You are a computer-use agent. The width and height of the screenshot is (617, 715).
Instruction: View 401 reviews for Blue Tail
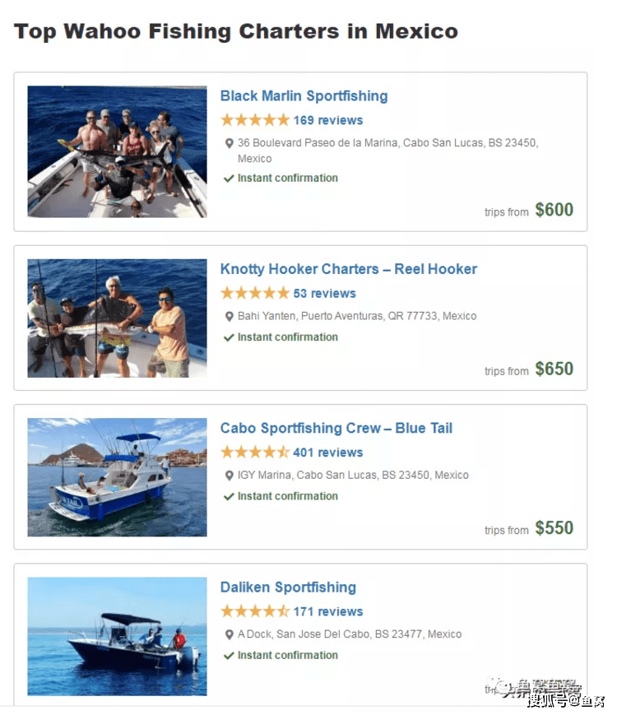coord(328,453)
